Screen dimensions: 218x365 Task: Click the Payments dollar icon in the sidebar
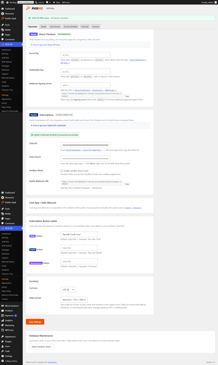[2, 316]
